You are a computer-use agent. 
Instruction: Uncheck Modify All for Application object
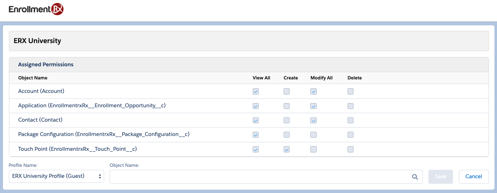coord(313,106)
